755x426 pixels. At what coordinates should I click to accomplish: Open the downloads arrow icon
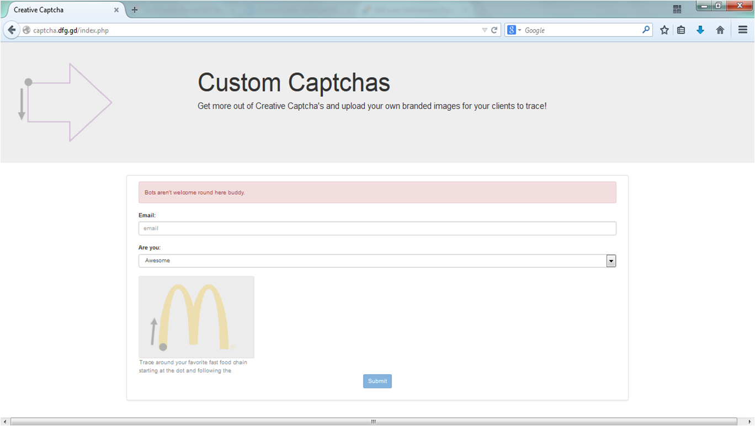700,30
